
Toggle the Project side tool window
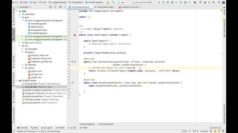coord(14,34)
